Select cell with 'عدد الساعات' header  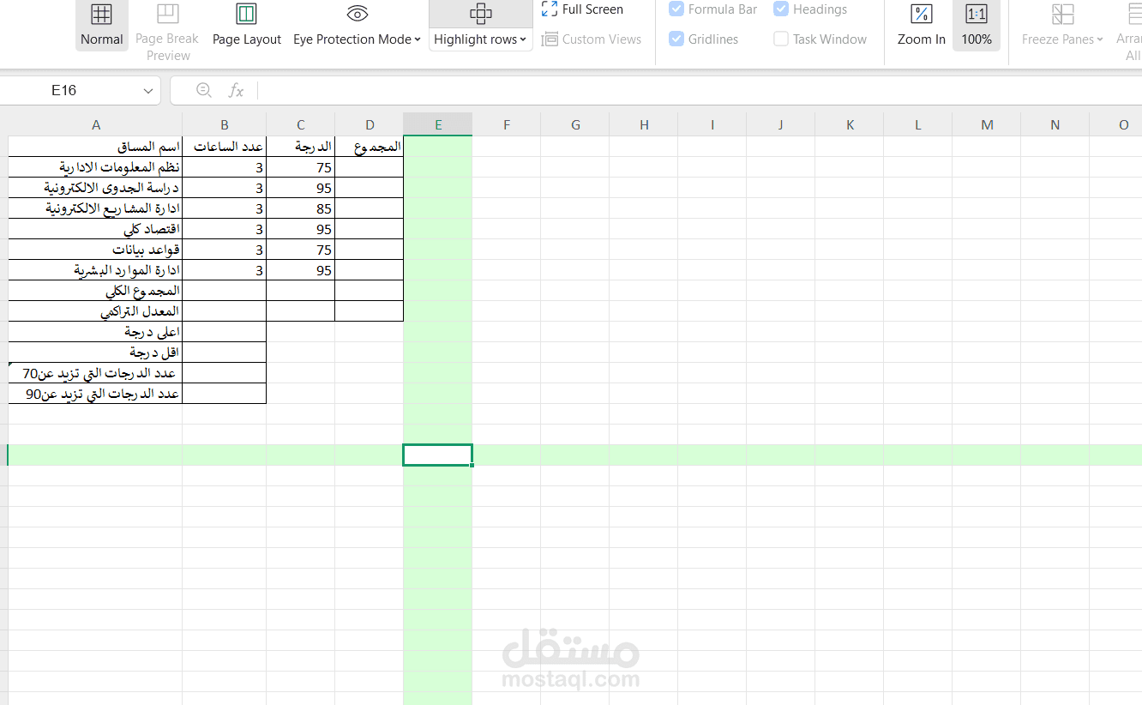[x=224, y=147]
